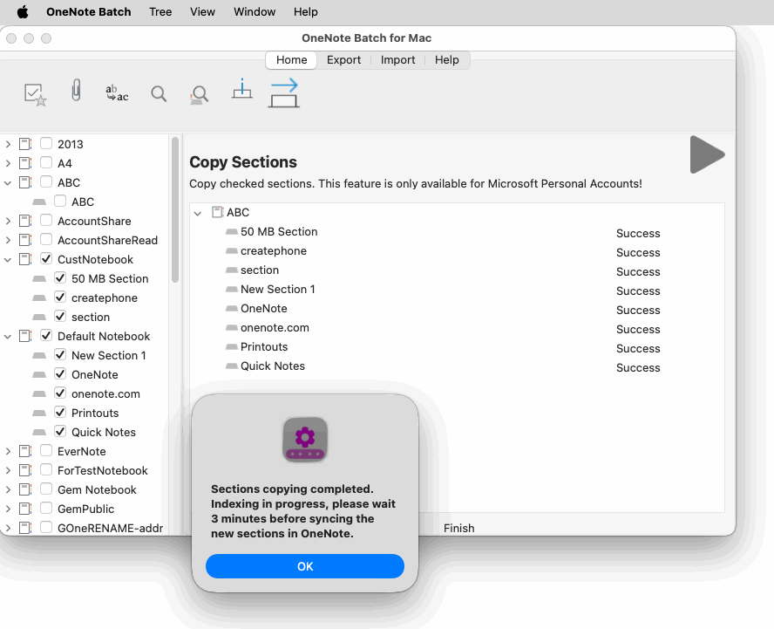
Task: Open the Import tab
Action: (397, 60)
